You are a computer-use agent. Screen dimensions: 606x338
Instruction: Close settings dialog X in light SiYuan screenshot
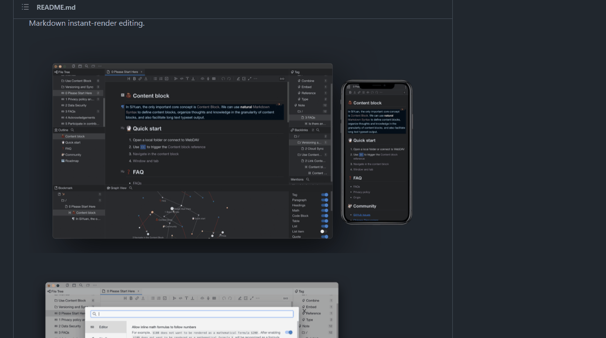click(304, 312)
